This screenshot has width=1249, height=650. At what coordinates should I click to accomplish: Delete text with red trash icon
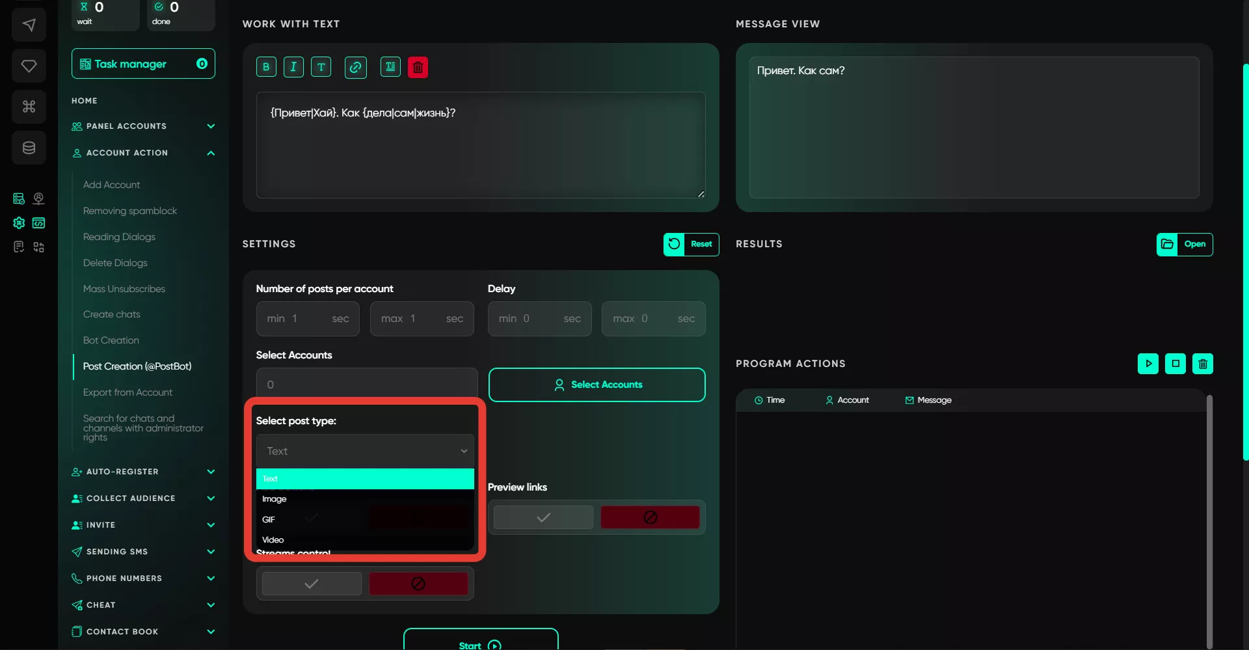point(418,67)
